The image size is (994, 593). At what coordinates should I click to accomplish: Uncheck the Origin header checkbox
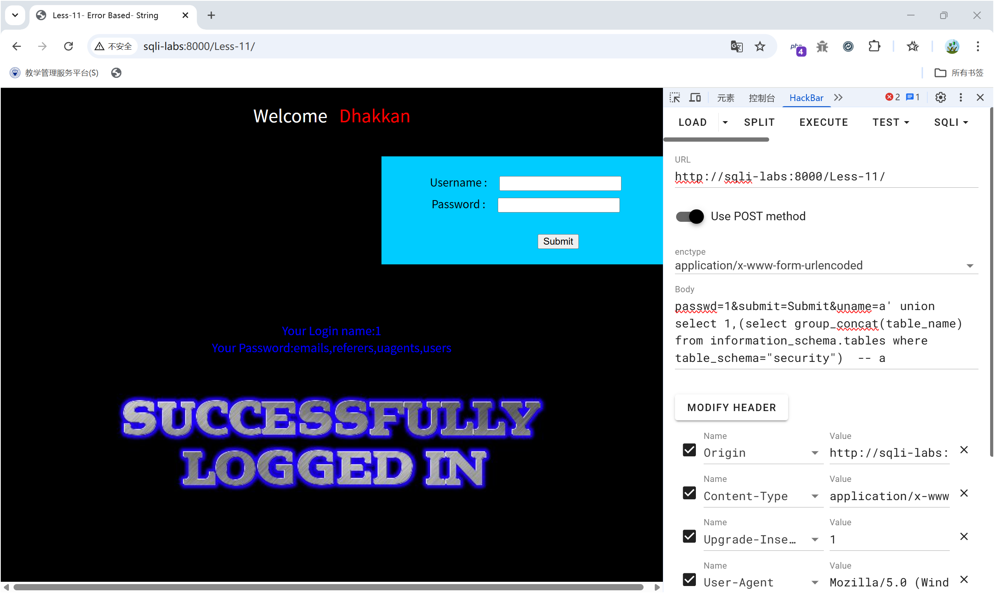tap(689, 450)
